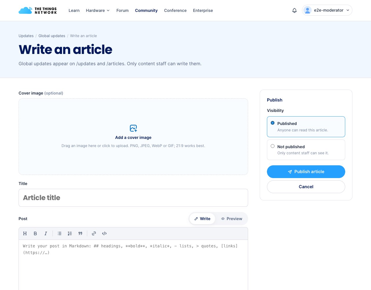
Task: Expand the Hardware menu
Action: tap(98, 10)
